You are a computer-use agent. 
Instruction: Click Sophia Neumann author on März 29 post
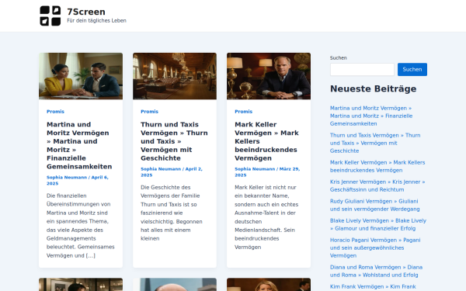tap(255, 169)
